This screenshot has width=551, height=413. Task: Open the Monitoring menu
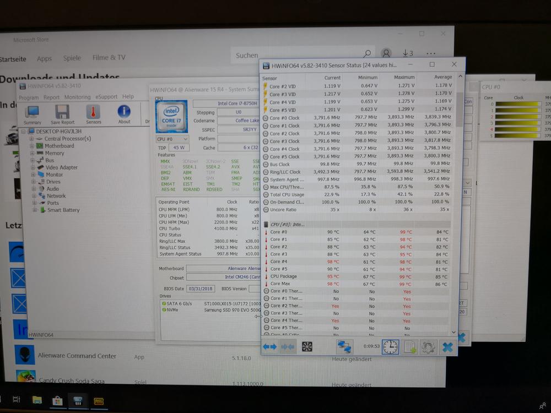pyautogui.click(x=77, y=97)
